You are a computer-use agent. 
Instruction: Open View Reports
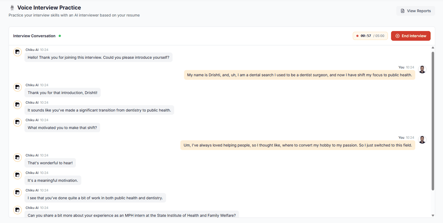(415, 11)
